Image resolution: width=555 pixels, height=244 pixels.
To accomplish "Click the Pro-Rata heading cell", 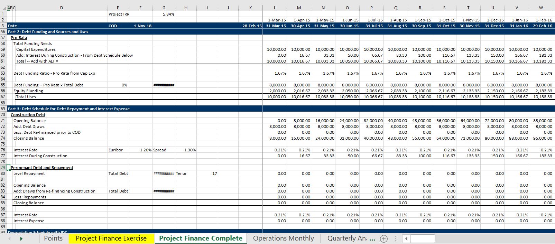I will tap(19, 38).
